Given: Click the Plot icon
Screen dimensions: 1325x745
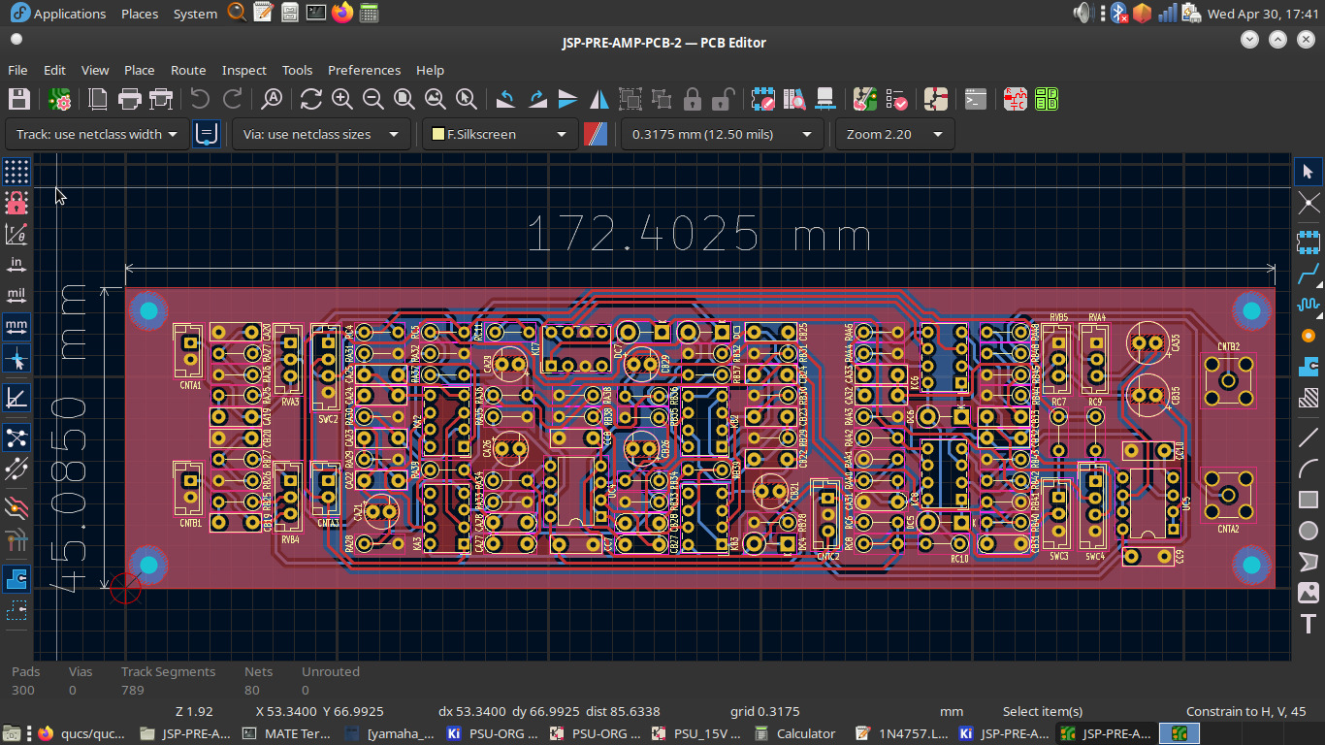Looking at the screenshot, I should pyautogui.click(x=161, y=99).
